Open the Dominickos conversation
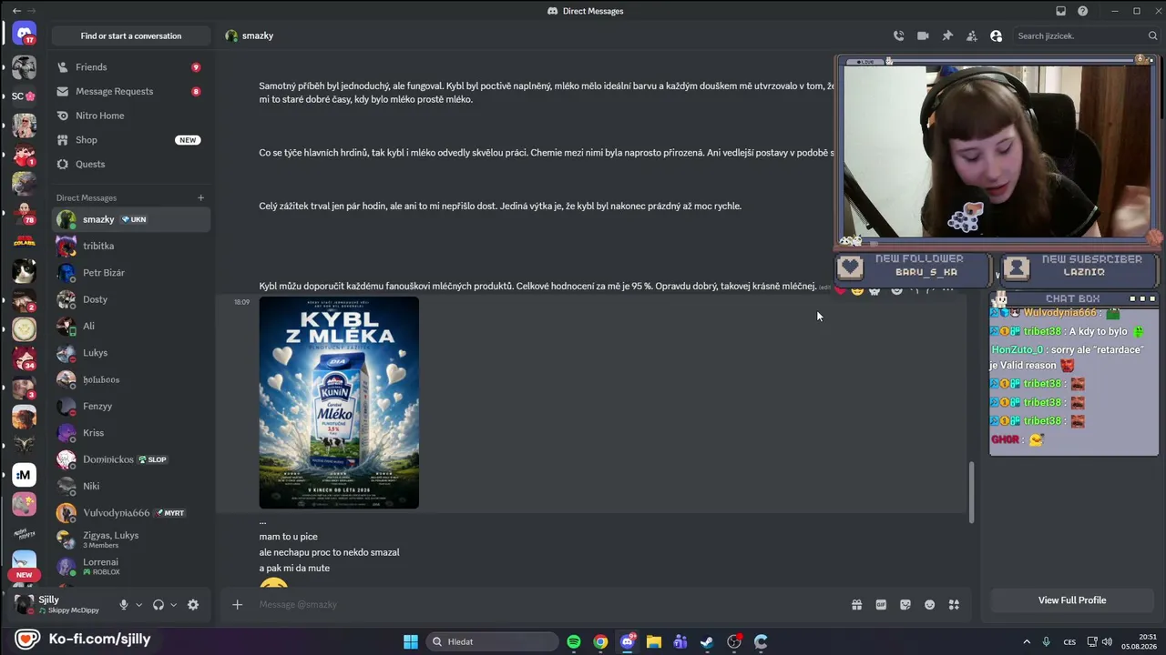The width and height of the screenshot is (1166, 655). 130,459
